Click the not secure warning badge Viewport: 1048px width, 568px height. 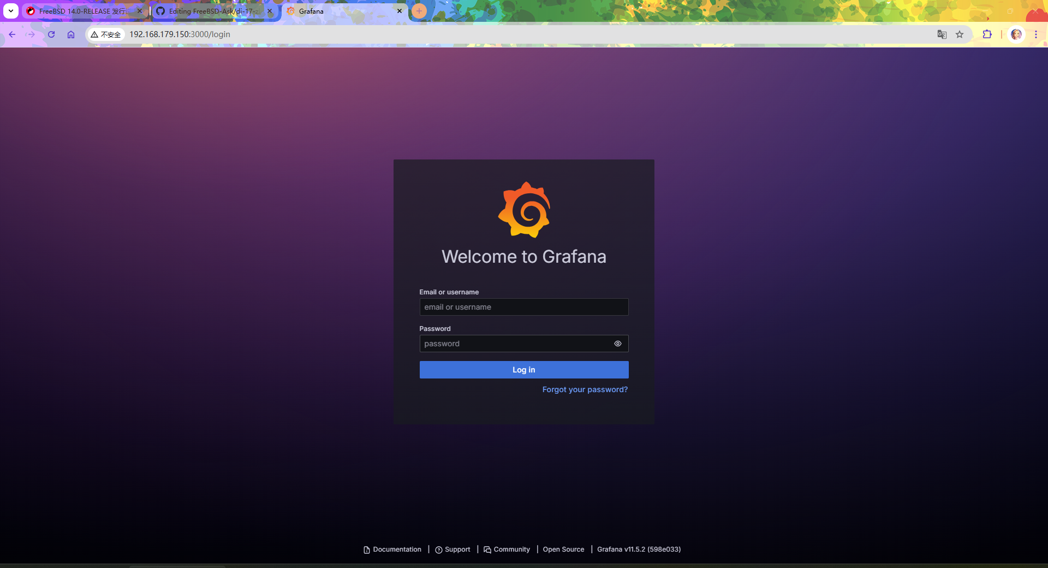pos(106,34)
